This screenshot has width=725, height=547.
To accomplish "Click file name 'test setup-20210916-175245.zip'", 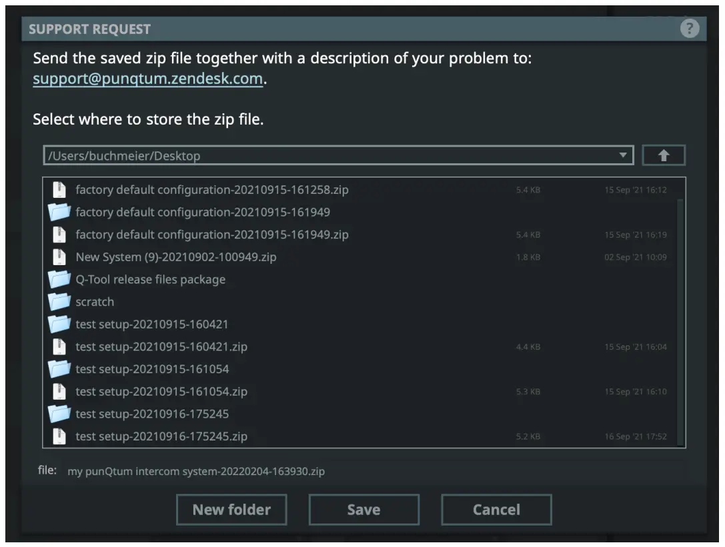I will 161,436.
